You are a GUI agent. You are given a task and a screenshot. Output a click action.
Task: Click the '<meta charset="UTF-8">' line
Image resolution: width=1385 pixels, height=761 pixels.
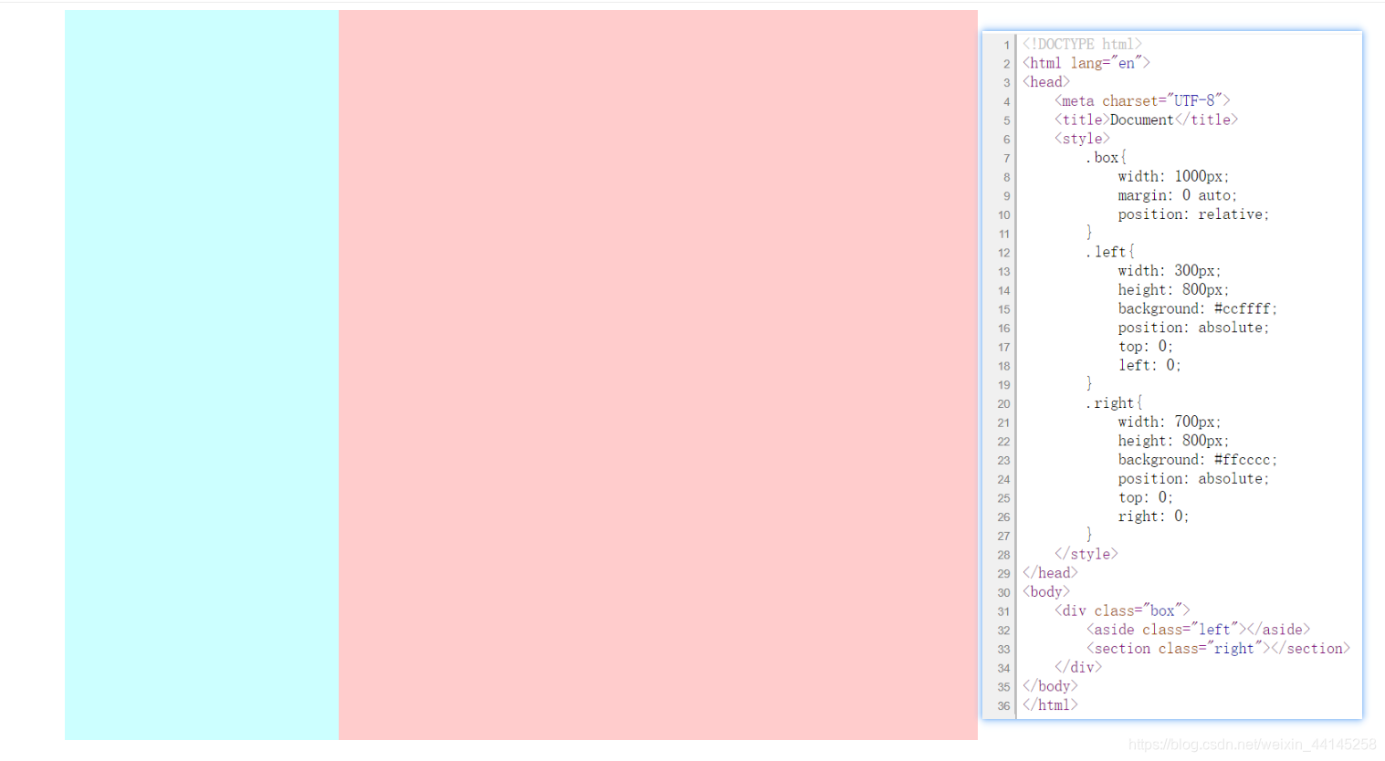pyautogui.click(x=1142, y=100)
